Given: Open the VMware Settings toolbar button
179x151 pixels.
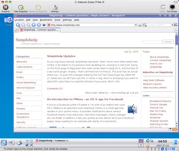Looking at the screenshot, I should (x=55, y=9).
